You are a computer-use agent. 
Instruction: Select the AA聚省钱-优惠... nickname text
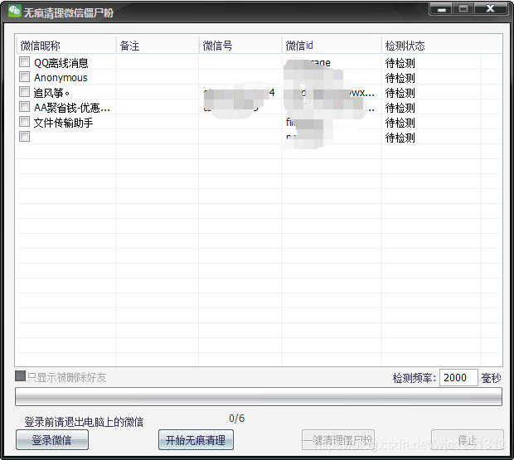72,108
